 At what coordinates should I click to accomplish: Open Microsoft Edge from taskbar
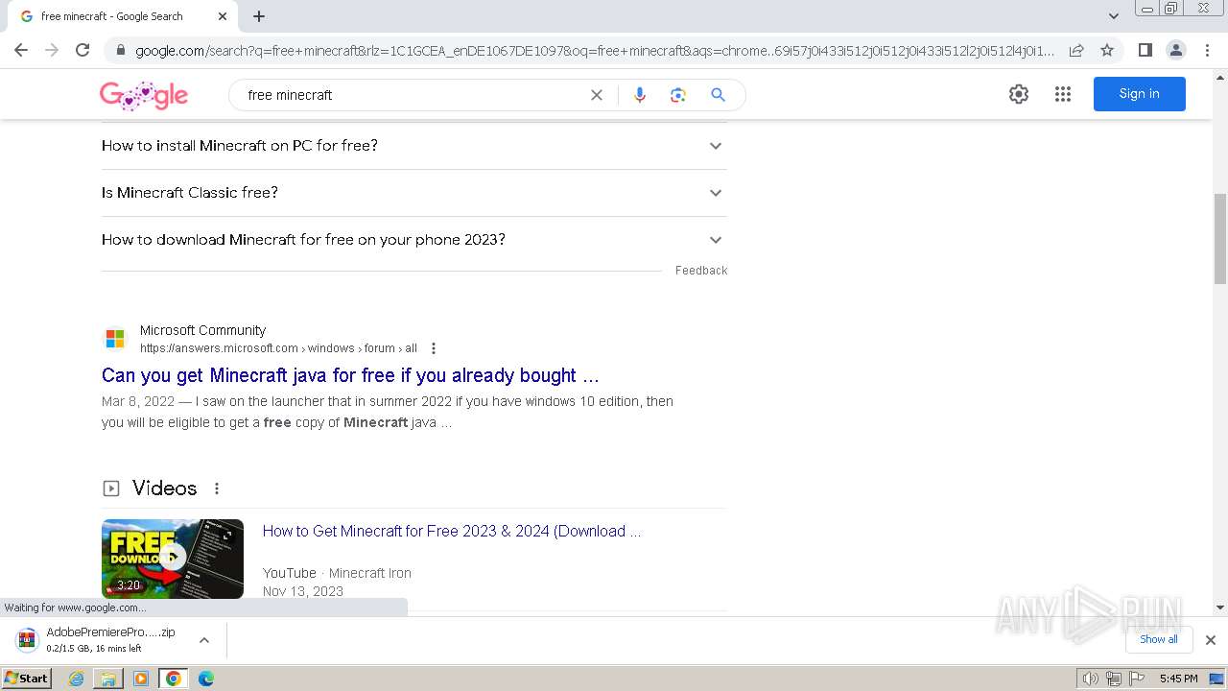click(206, 679)
